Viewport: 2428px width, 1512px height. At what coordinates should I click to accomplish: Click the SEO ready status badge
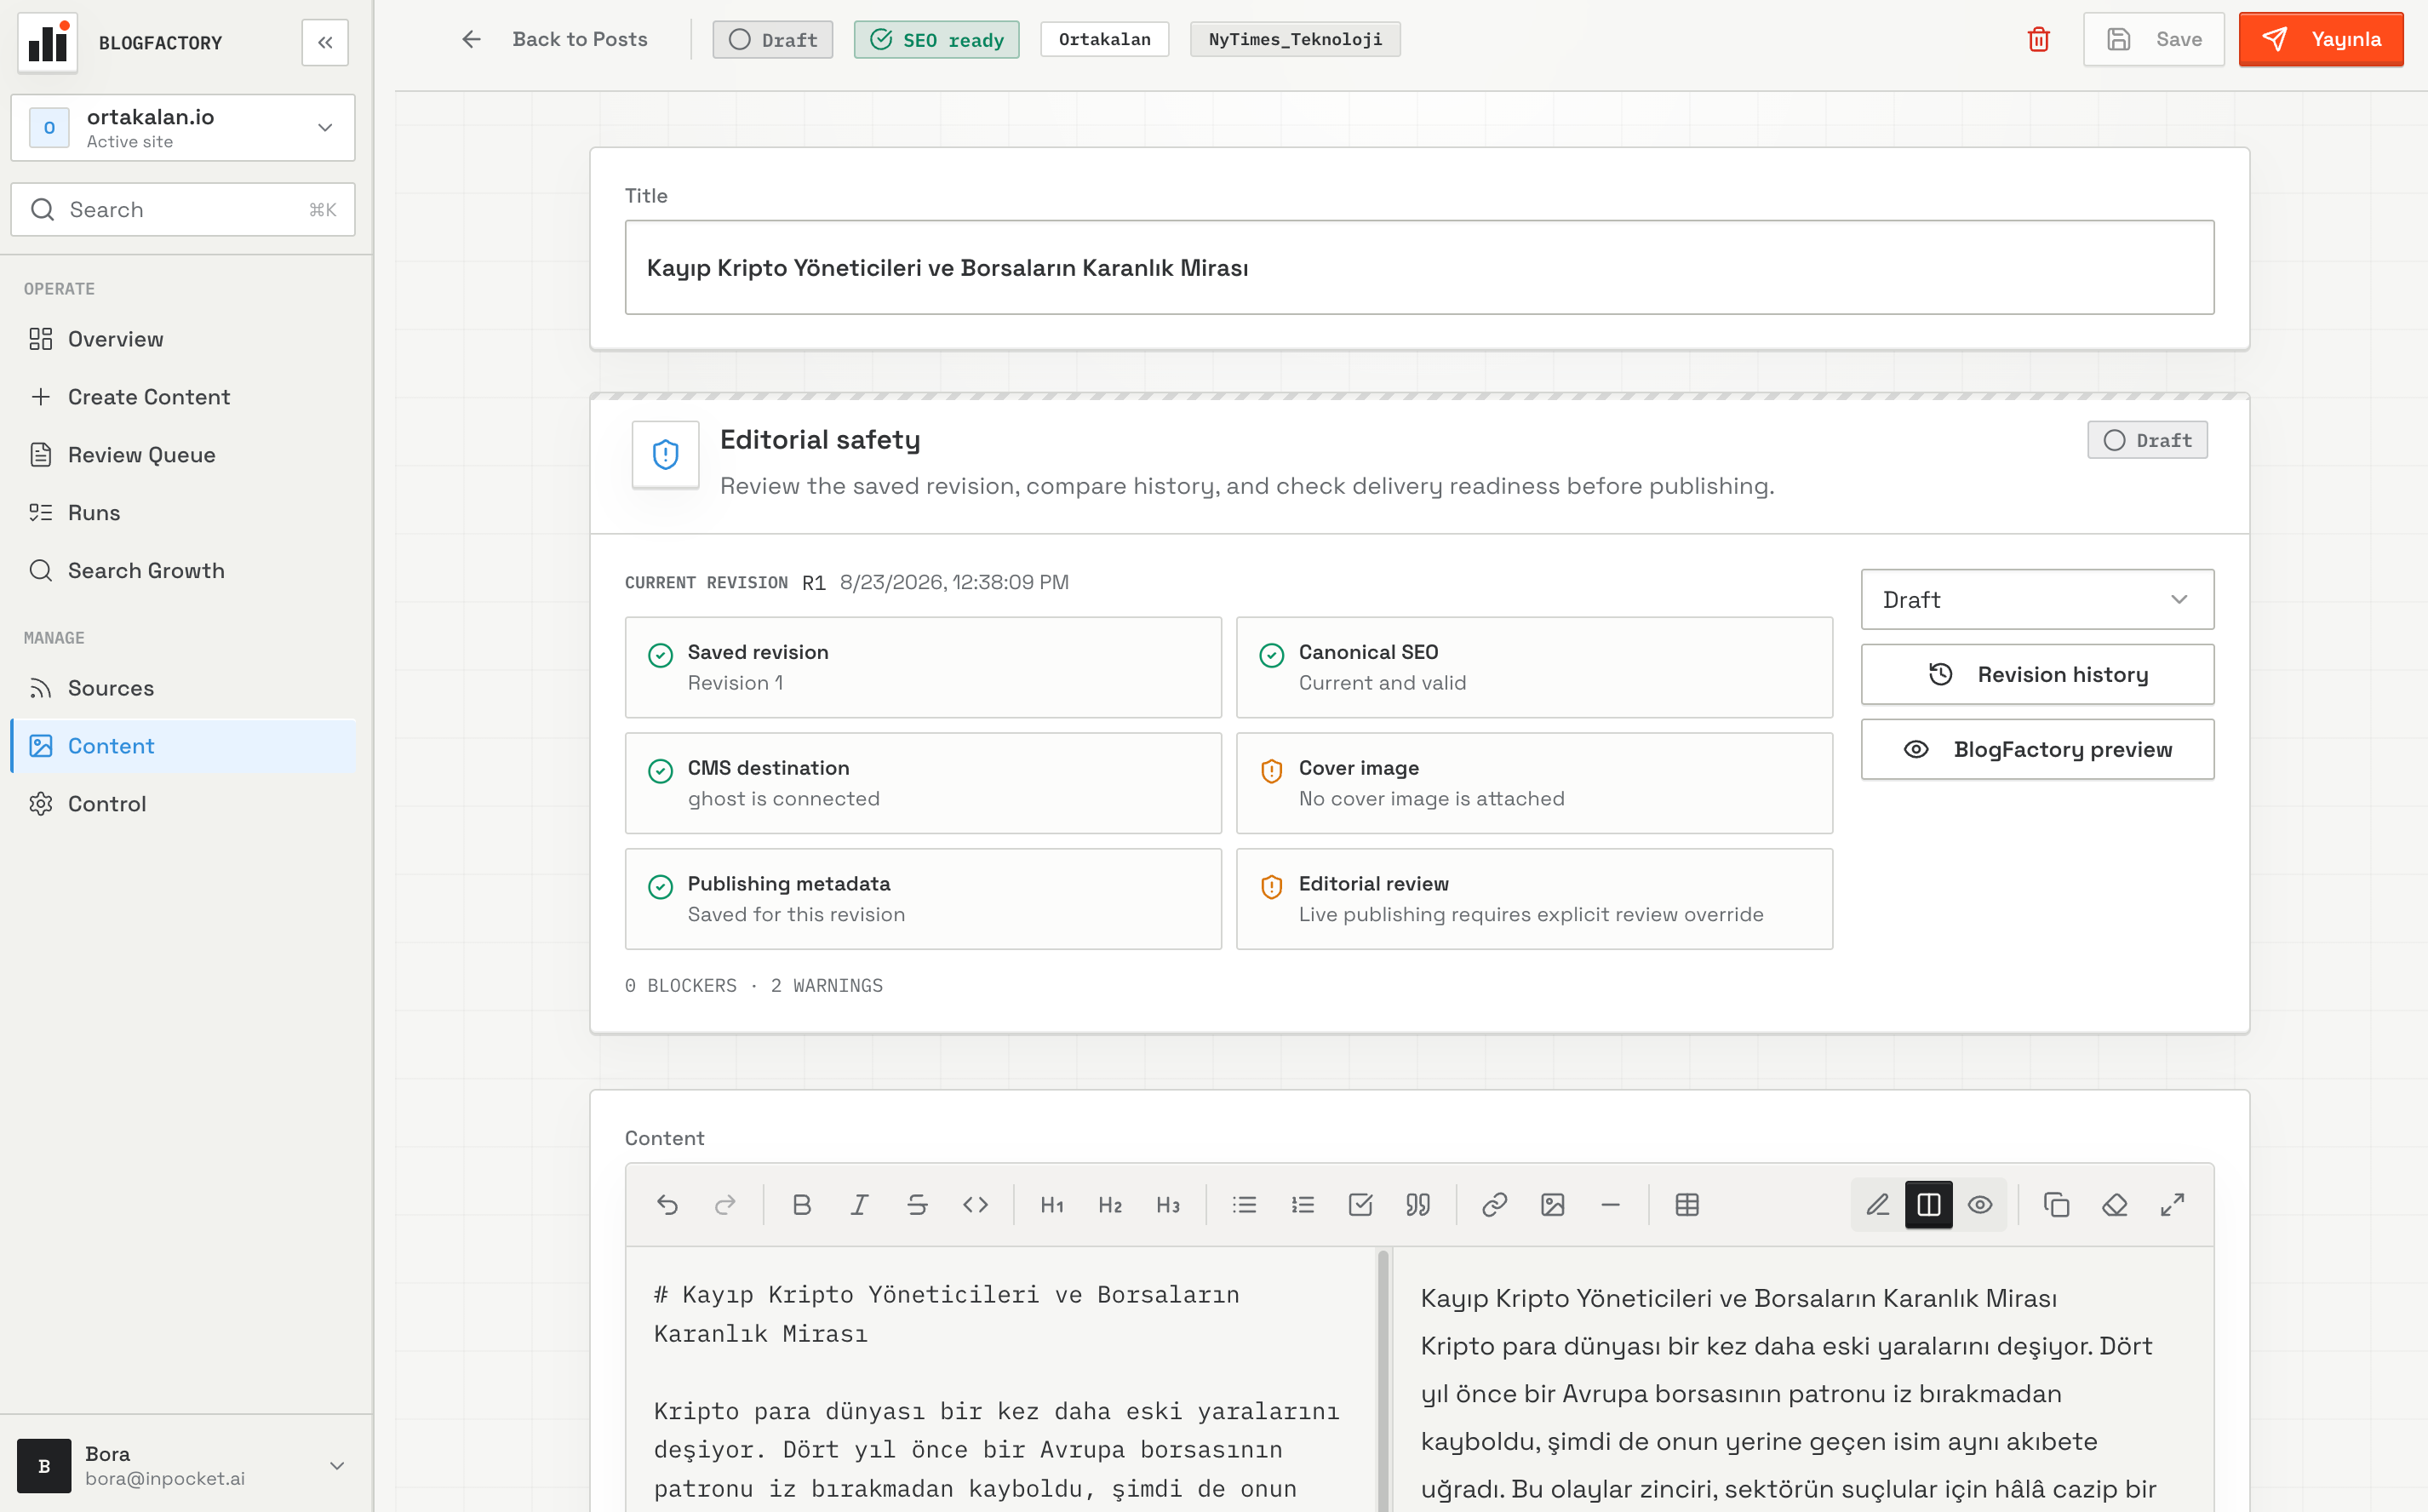[x=936, y=39]
